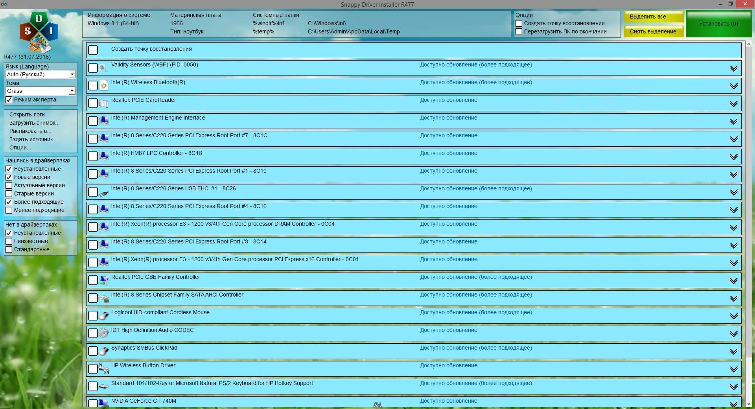Click the icon for the DRAM Controller - 0C04 row
Image resolution: width=755 pixels, height=409 pixels.
(103, 227)
